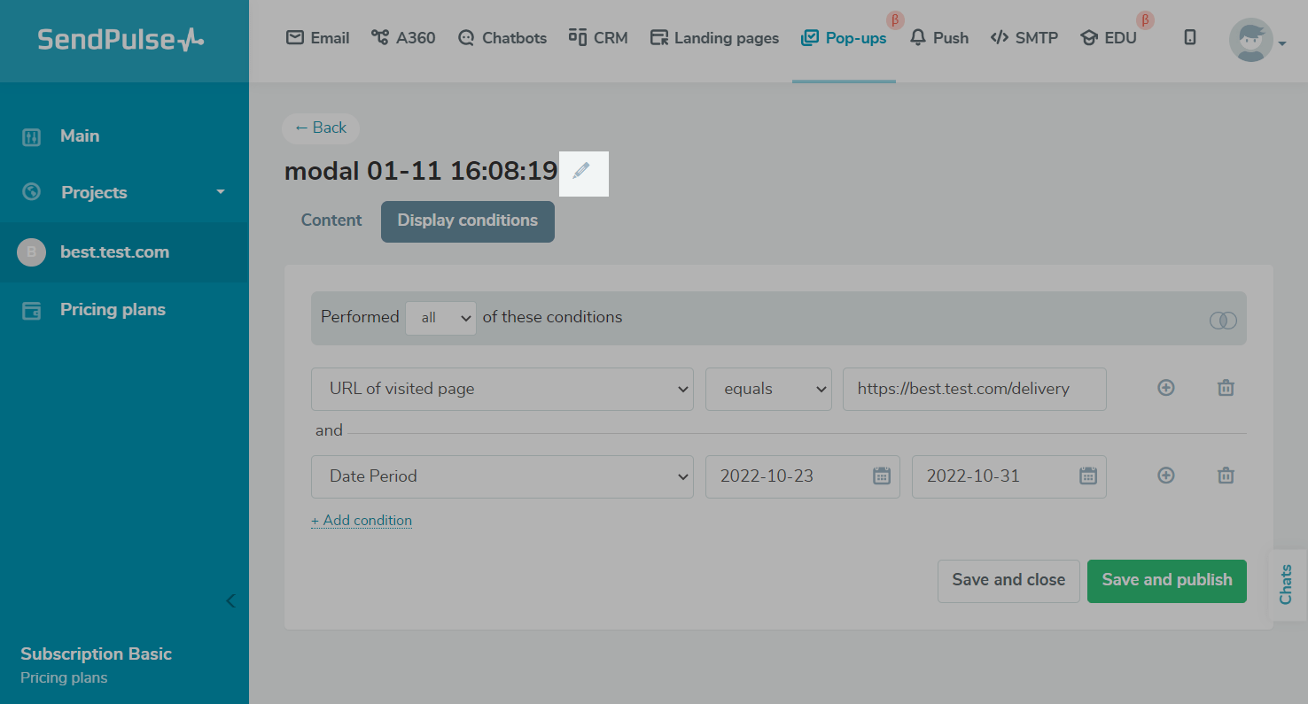This screenshot has height=704, width=1308.
Task: Delete the Date Period condition
Action: (1226, 476)
